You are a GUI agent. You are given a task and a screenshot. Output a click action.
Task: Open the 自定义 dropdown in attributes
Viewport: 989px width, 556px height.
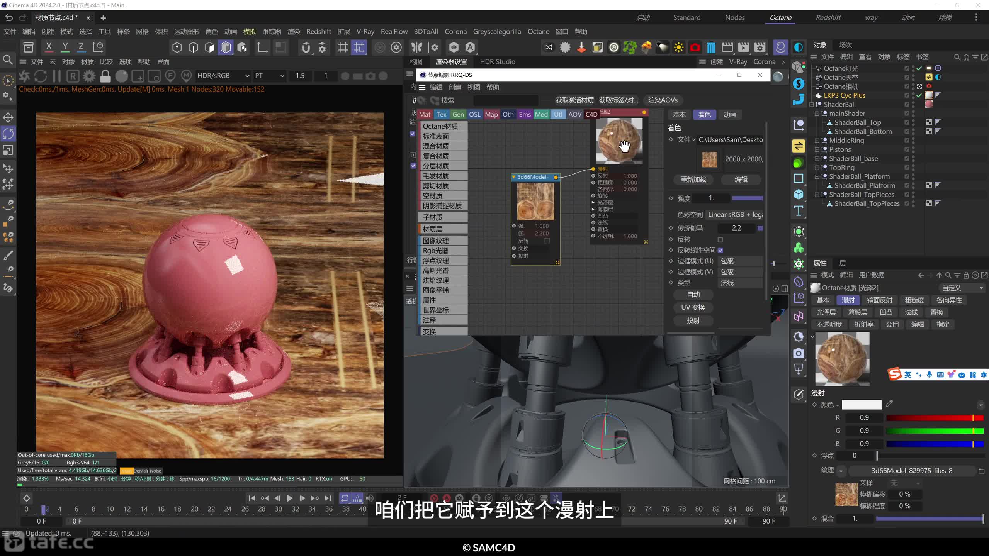[962, 288]
